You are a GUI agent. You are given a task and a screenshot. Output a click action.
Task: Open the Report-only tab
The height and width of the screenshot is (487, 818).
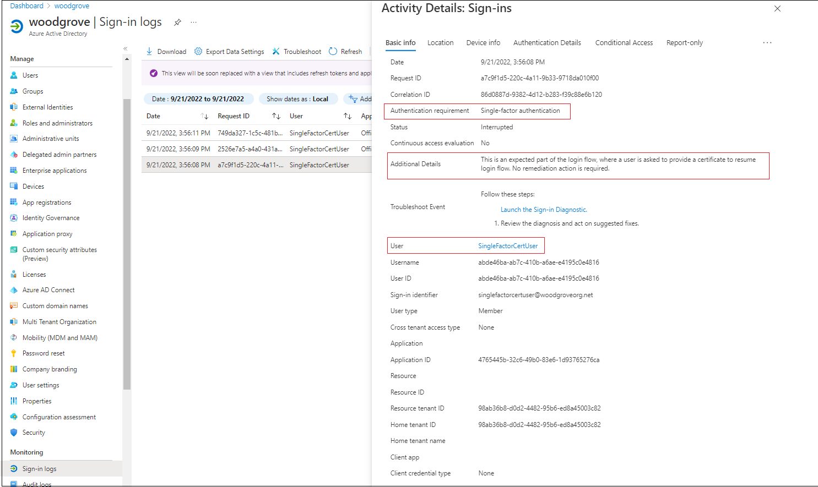[x=685, y=43]
